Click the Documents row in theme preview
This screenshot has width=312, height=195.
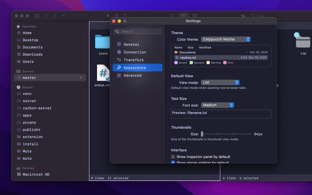[x=221, y=52]
